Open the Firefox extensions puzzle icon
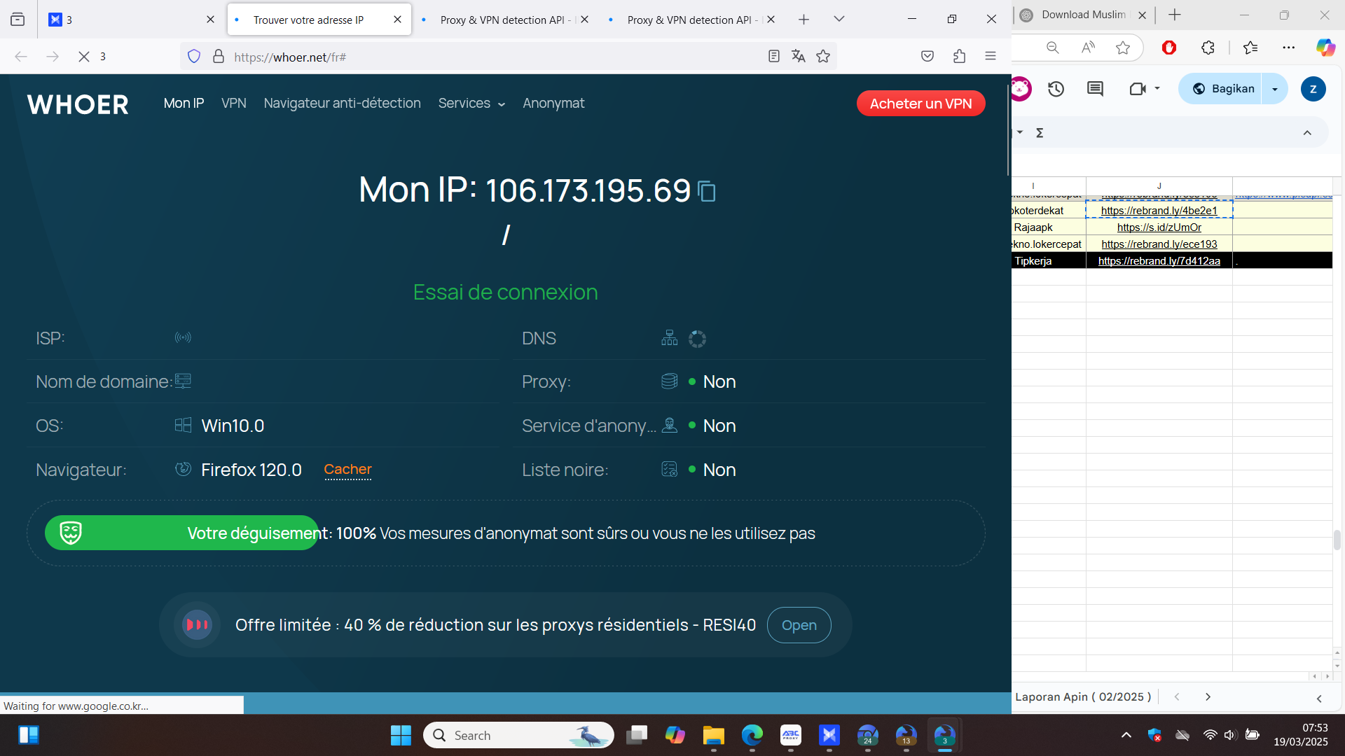This screenshot has width=1345, height=756. [960, 57]
